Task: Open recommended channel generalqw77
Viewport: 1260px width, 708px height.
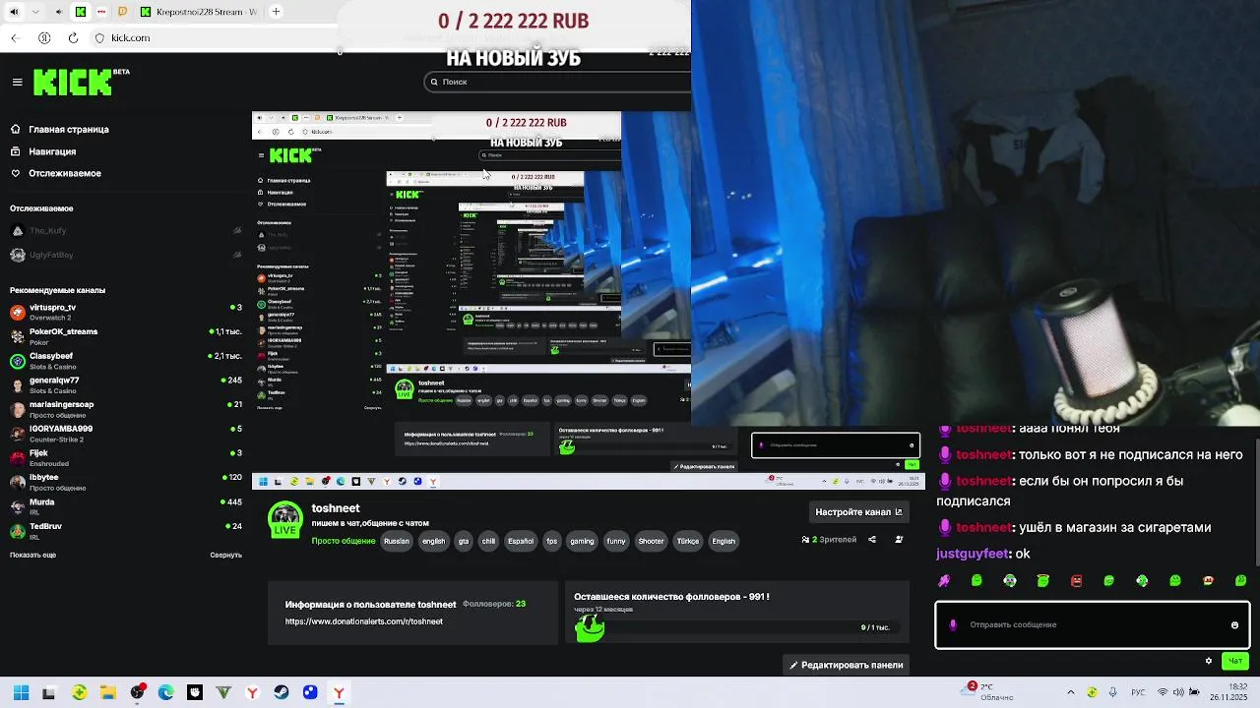Action: coord(126,384)
